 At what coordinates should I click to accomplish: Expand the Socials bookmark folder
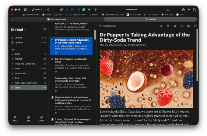[153, 15]
